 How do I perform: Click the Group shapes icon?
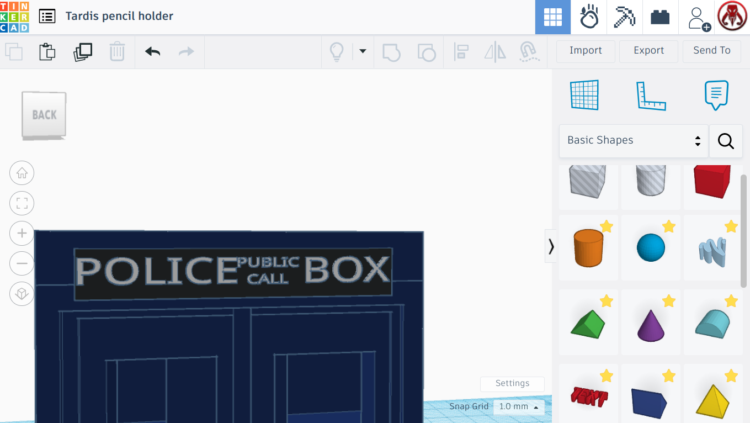point(391,52)
